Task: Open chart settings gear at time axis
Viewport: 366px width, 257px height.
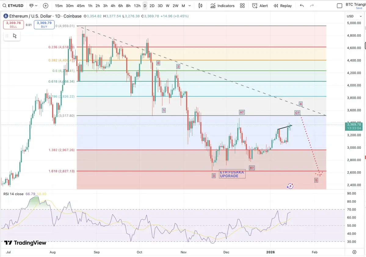Action: pyautogui.click(x=354, y=252)
